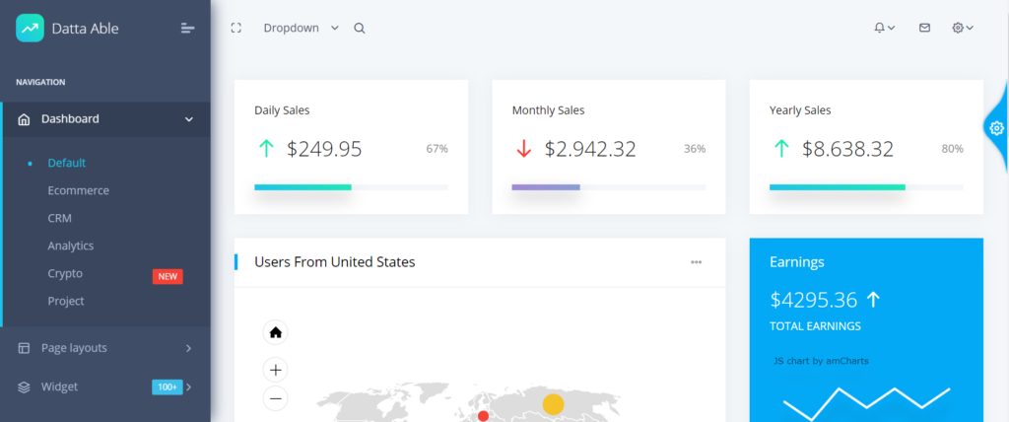Viewport: 1009px width, 422px height.
Task: Click the 80% label
Action: [x=953, y=149]
